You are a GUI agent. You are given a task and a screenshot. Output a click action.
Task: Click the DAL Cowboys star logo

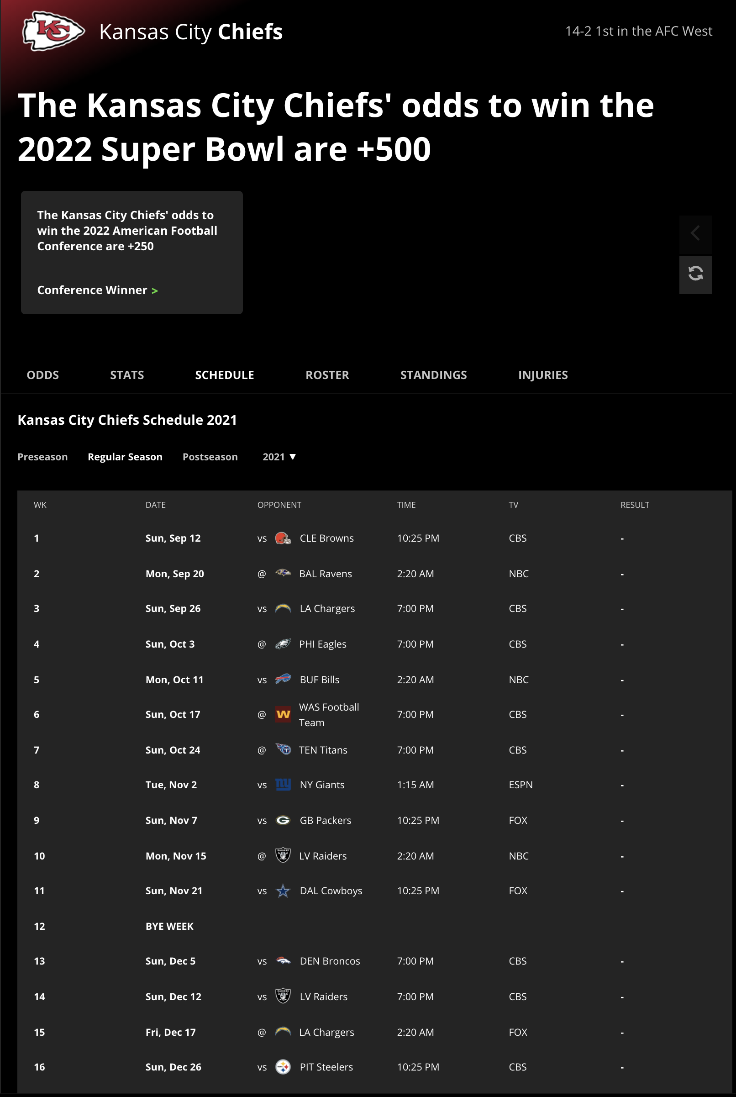284,891
